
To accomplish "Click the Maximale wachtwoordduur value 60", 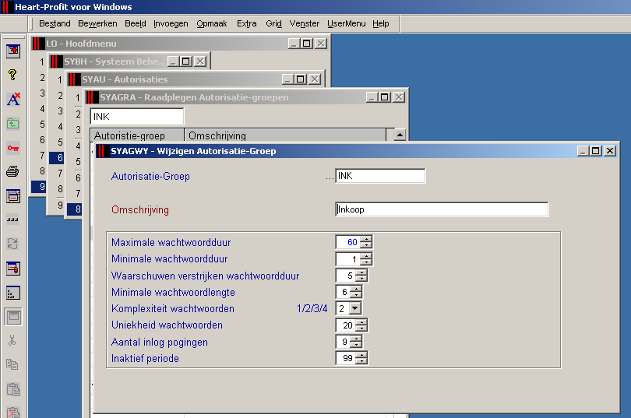I will point(347,242).
